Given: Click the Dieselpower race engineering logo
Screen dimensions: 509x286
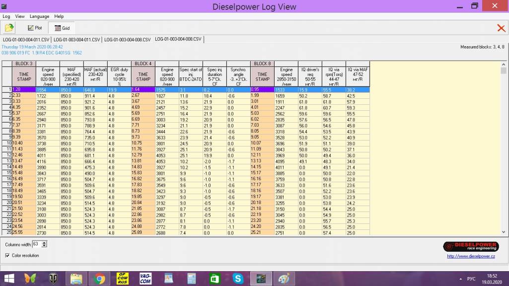Looking at the screenshot, I should click(469, 246).
